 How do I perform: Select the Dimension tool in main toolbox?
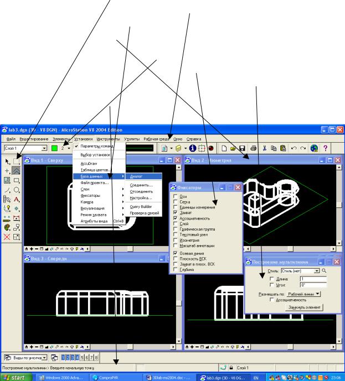point(16,218)
